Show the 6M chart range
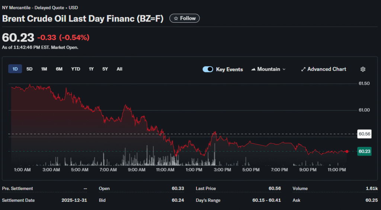381x210 pixels. [59, 69]
